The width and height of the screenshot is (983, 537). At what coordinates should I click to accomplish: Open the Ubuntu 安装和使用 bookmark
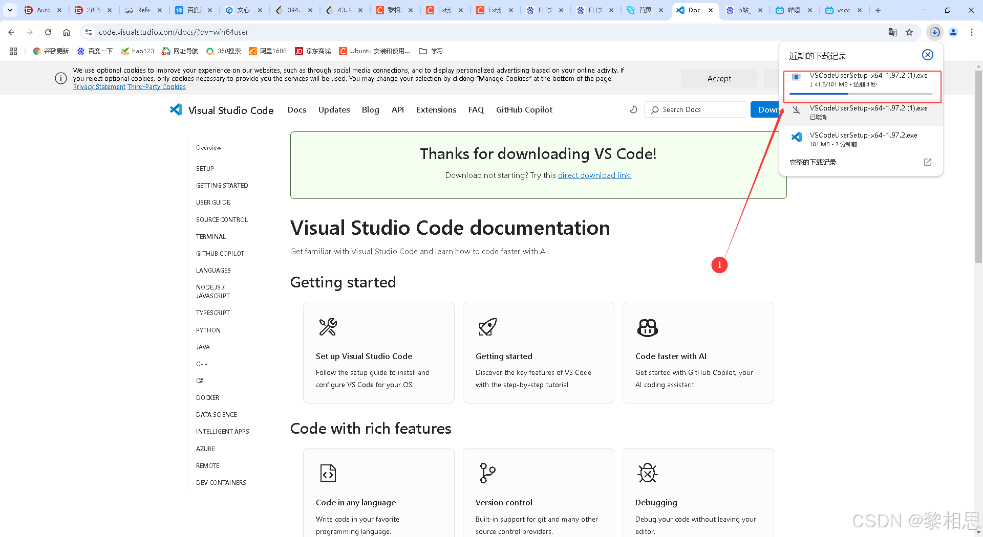(375, 51)
